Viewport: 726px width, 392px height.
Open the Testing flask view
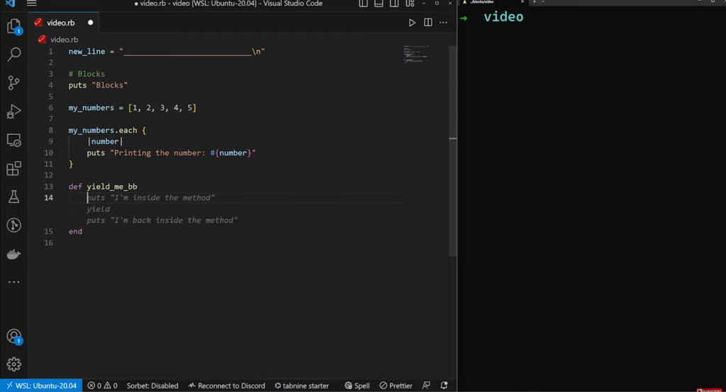point(14,197)
